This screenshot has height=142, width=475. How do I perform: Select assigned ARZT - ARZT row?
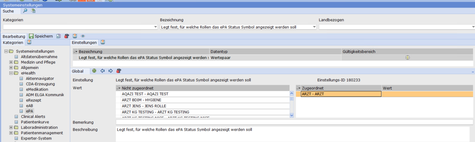(341, 94)
